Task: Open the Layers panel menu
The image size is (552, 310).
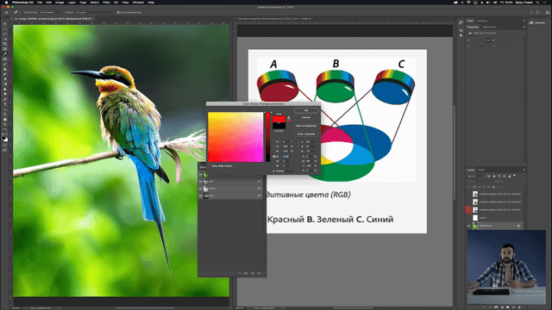Action: (524, 170)
